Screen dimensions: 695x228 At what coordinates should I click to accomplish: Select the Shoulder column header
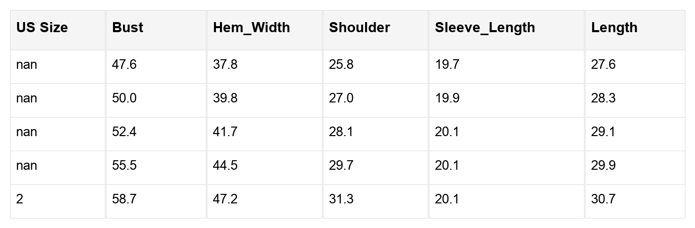point(359,28)
